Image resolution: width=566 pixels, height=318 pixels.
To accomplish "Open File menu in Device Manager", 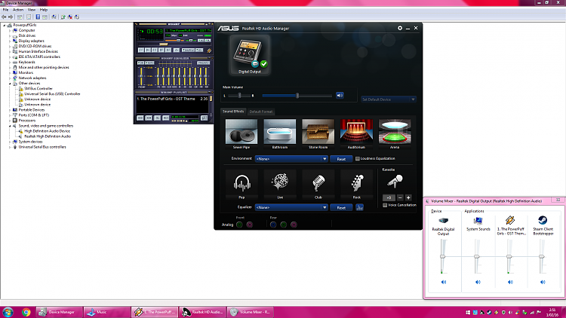I will 6,10.
